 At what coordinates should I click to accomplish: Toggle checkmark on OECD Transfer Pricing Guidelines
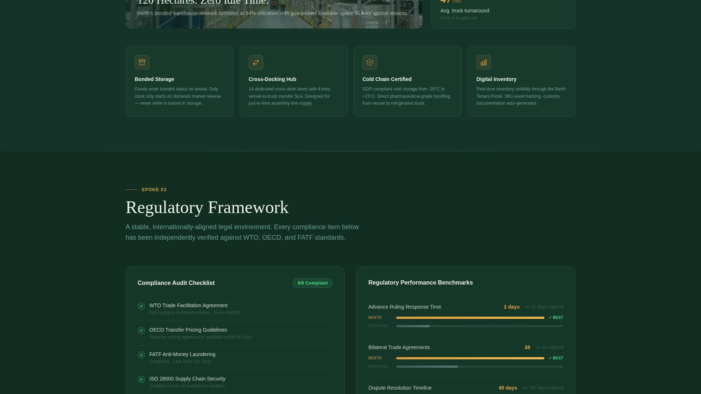coord(141,331)
